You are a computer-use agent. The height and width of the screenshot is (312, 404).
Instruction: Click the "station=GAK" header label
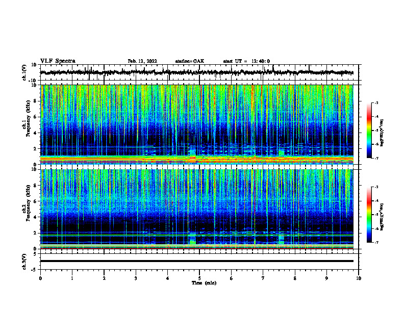[x=190, y=61]
